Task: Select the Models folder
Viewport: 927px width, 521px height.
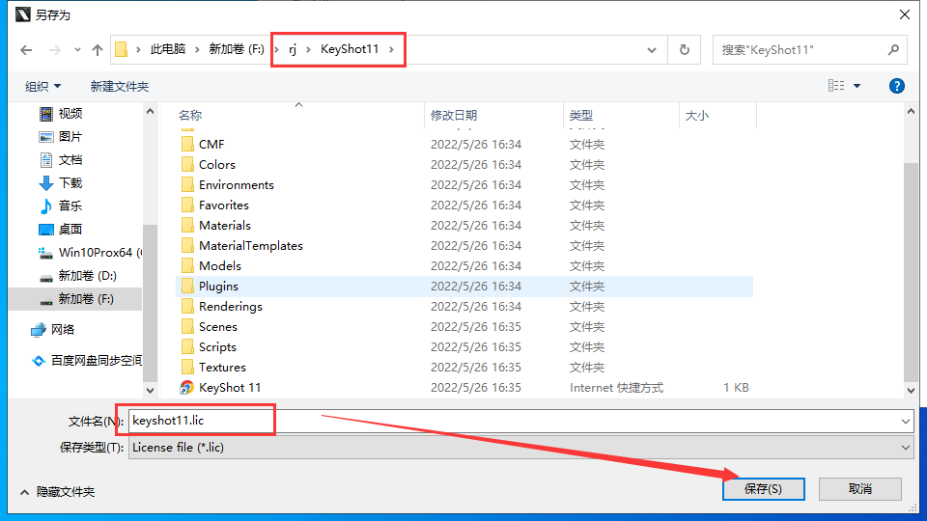Action: [220, 266]
